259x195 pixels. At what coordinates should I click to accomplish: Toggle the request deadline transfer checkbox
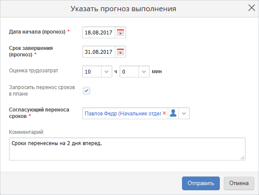pyautogui.click(x=86, y=90)
